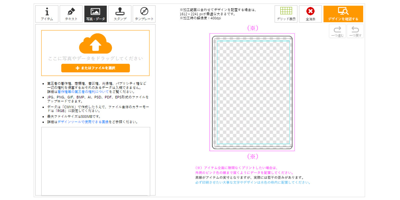
Task: Click the 黒線がアイテムの実寸となりますが note
Action: tap(250, 178)
